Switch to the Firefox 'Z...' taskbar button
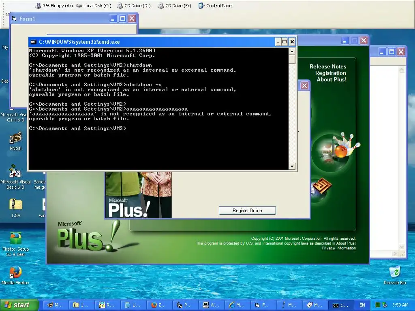 point(158,305)
